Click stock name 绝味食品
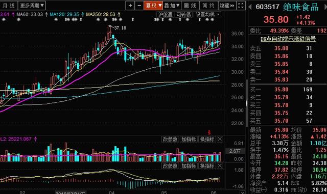The height and width of the screenshot is (194, 327). point(301,7)
